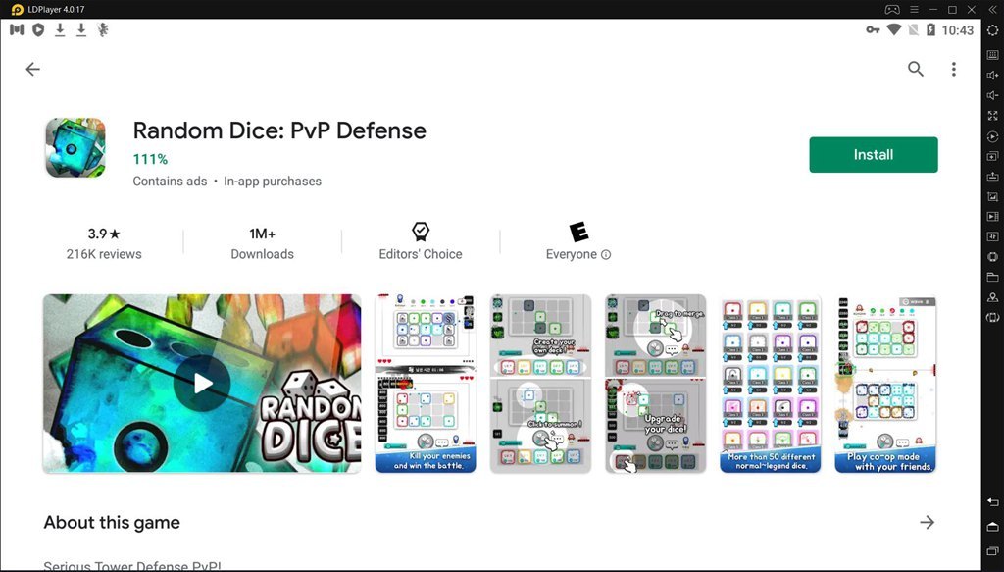Click the M notification icon in the status bar

click(x=17, y=29)
